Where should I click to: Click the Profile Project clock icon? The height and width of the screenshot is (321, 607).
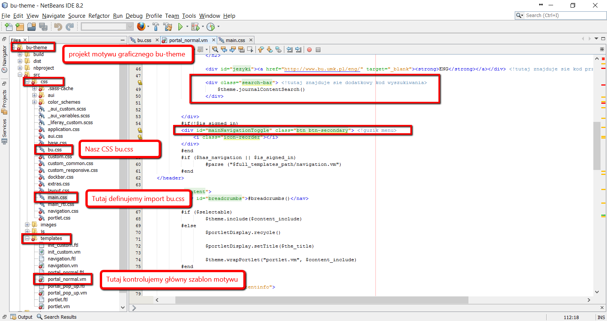coord(211,26)
